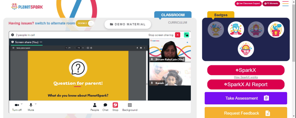Open the hamburger menu at top right
Screen dimensions: 296x118
pyautogui.click(x=285, y=4)
